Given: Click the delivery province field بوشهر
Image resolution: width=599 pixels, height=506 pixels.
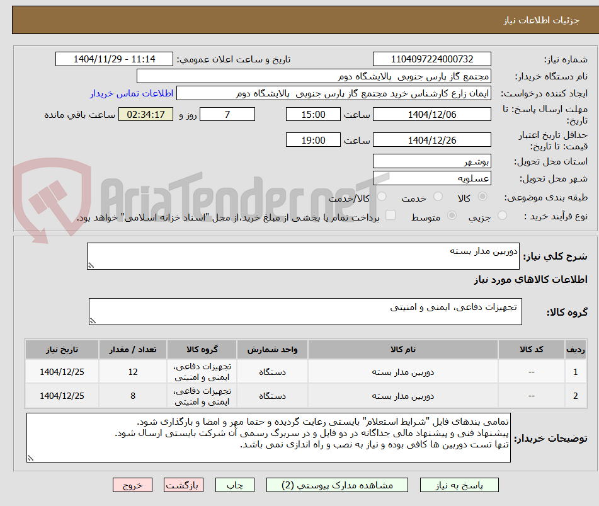Looking at the screenshot, I should (x=431, y=161).
